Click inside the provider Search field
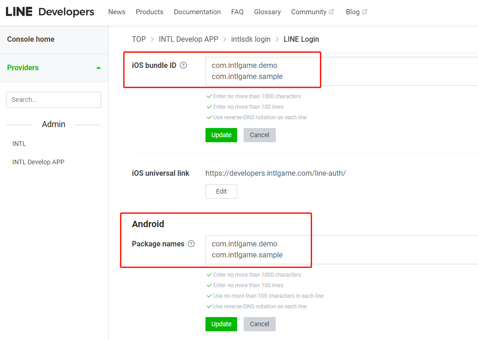Screen dimensions: 478x340 pyautogui.click(x=53, y=100)
